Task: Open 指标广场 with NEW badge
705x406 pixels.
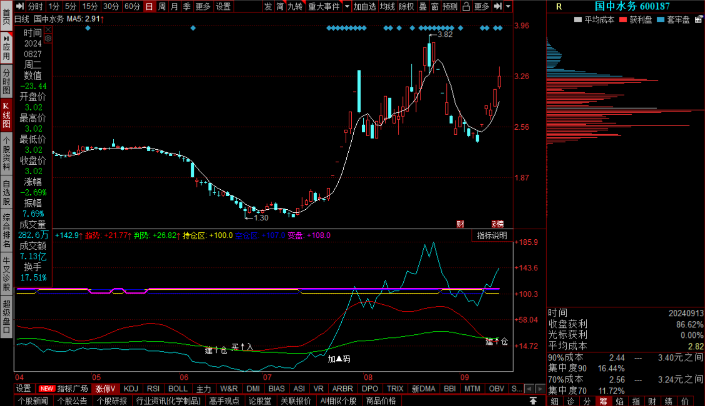Action: pos(64,388)
